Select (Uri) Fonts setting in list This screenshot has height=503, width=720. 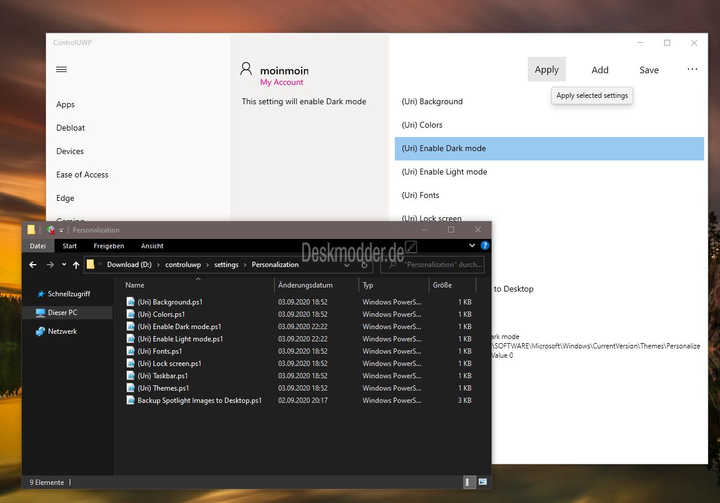pyautogui.click(x=549, y=195)
